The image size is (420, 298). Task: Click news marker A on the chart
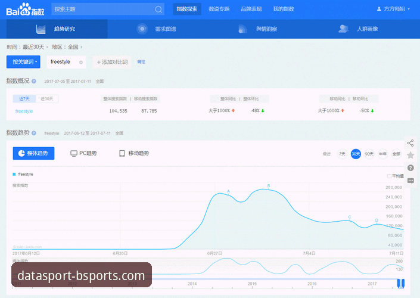pyautogui.click(x=228, y=191)
